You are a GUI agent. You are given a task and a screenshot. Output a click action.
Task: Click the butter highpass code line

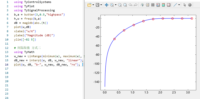[39, 15]
